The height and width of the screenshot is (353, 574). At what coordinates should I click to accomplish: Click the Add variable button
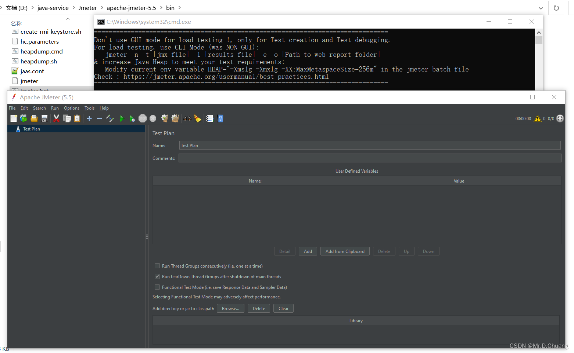click(x=308, y=251)
